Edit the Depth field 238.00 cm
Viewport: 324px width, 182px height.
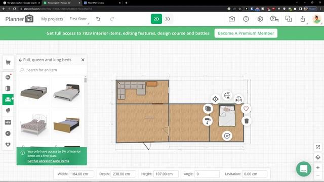124,174
